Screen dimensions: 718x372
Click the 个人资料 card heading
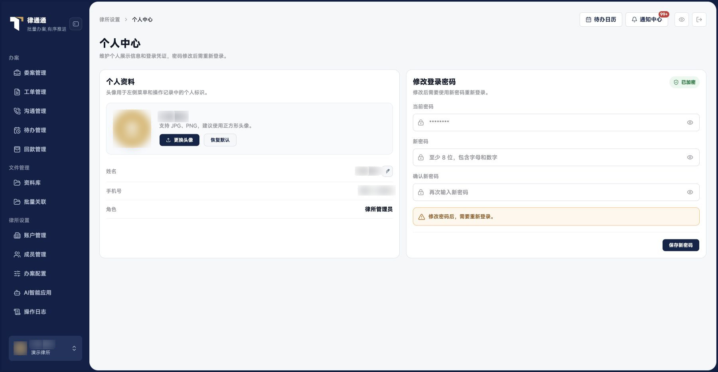(120, 82)
